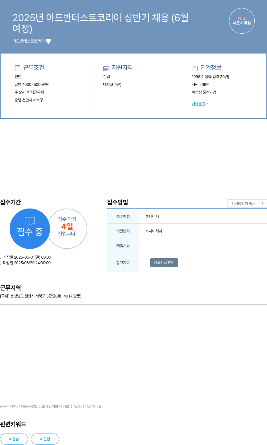This screenshot has height=445, width=267.
Task: Click the 근무조건 heading
Action: coord(34,68)
